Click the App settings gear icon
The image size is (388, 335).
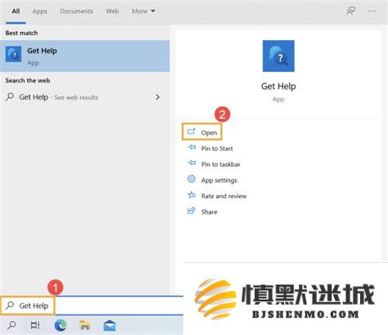192,179
